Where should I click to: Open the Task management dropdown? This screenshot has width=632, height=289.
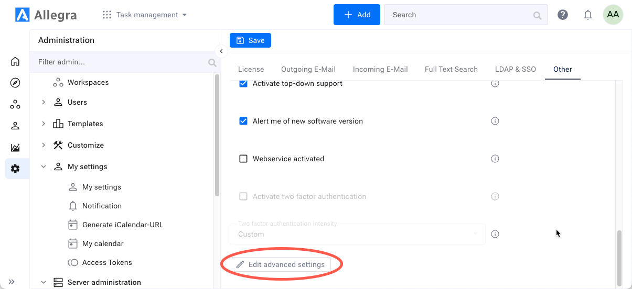pyautogui.click(x=145, y=15)
